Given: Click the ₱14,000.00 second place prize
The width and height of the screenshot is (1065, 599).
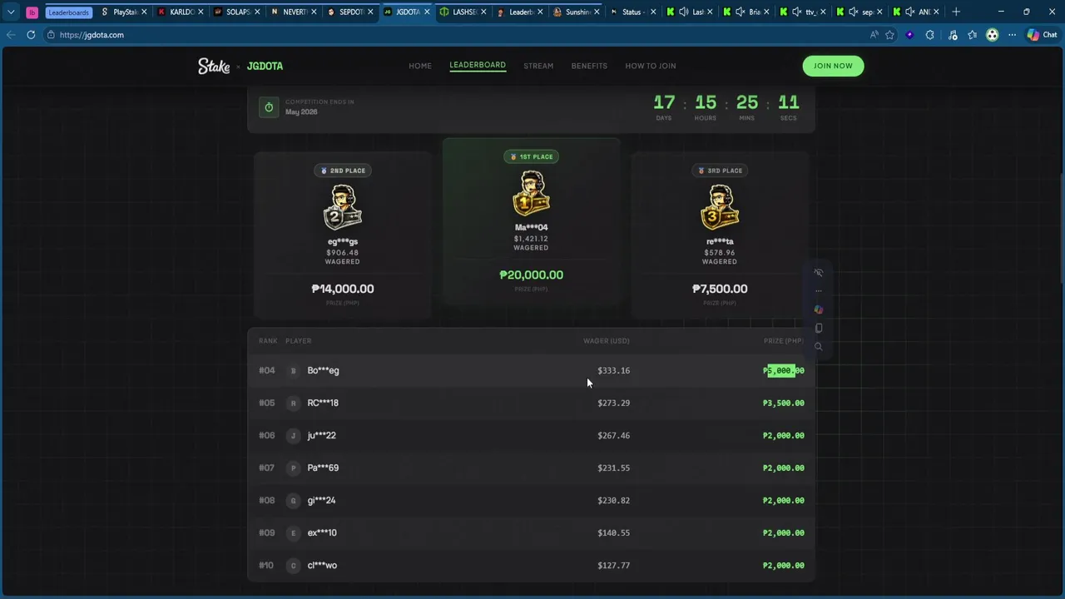Looking at the screenshot, I should point(342,289).
